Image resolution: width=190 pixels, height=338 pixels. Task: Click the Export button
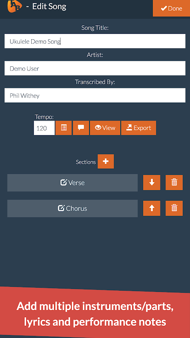(x=139, y=128)
